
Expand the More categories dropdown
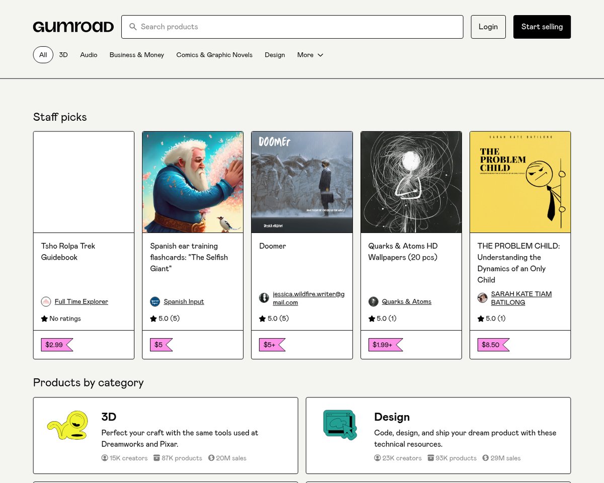310,55
